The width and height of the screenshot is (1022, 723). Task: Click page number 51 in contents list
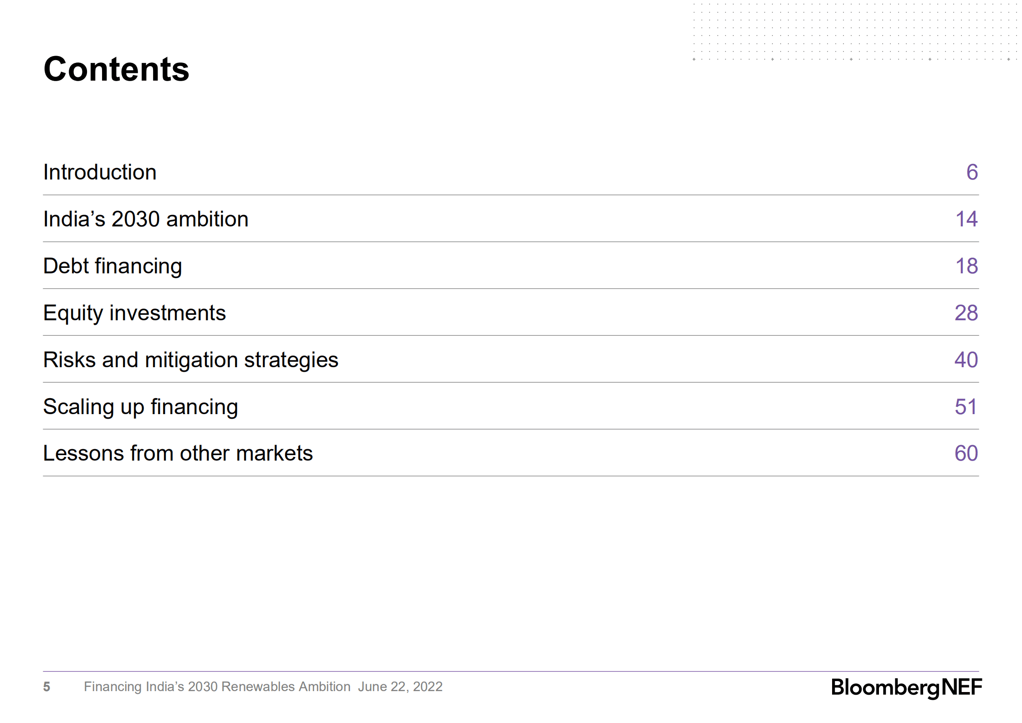[966, 407]
